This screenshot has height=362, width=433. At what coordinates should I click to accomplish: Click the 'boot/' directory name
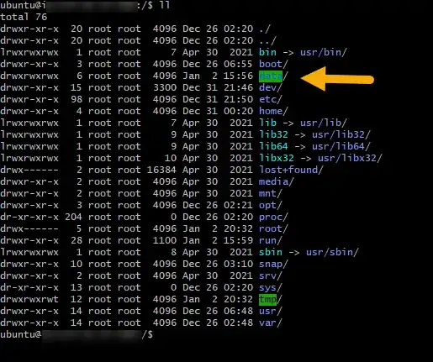pyautogui.click(x=273, y=64)
